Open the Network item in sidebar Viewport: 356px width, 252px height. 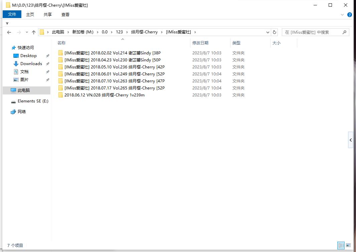pos(22,112)
